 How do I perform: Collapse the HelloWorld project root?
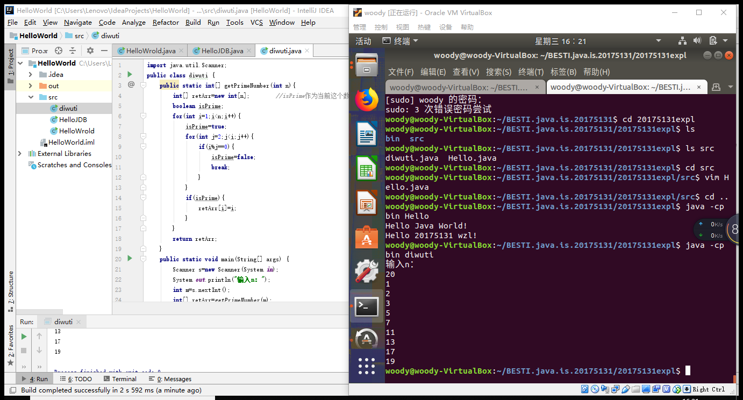click(x=20, y=63)
